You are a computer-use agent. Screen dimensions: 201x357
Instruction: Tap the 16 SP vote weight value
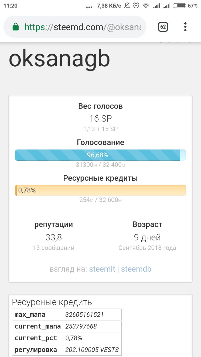pos(100,119)
